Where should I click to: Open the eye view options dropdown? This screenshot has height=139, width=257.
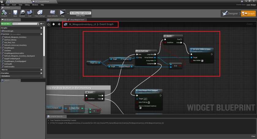[x=41, y=24]
